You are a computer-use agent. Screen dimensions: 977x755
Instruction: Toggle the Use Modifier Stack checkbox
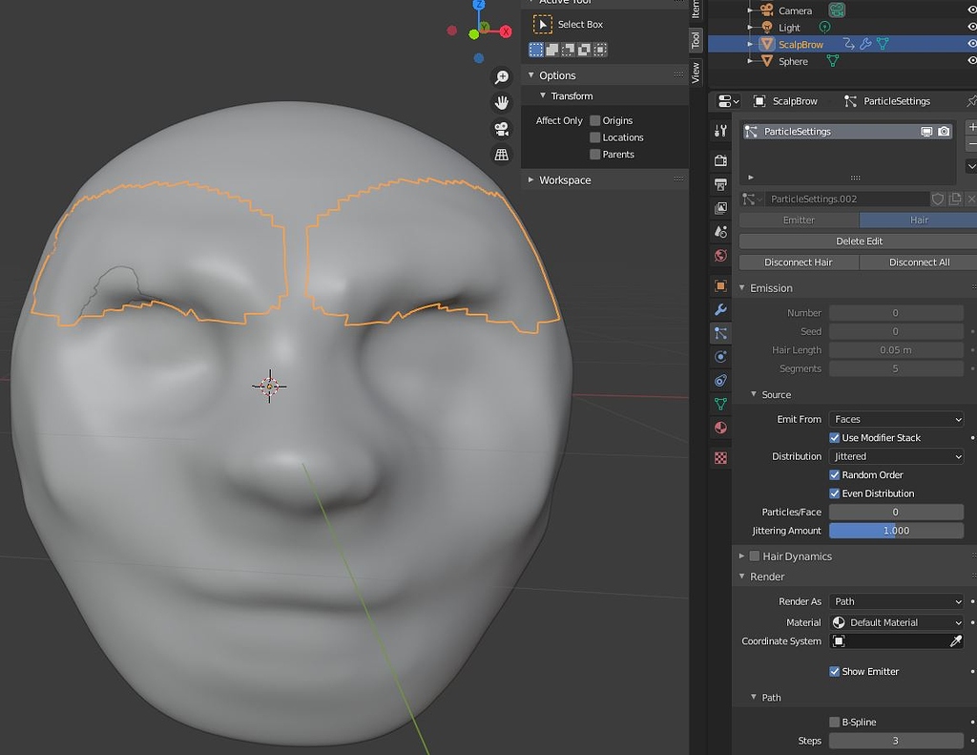(835, 437)
